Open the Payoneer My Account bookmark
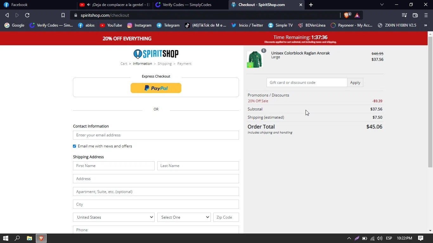Screen dimensions: 433x243 pos(352,25)
